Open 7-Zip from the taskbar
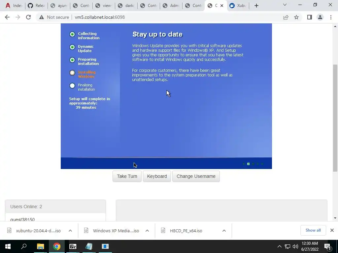Screen dimensions: 338x253 tap(73, 246)
